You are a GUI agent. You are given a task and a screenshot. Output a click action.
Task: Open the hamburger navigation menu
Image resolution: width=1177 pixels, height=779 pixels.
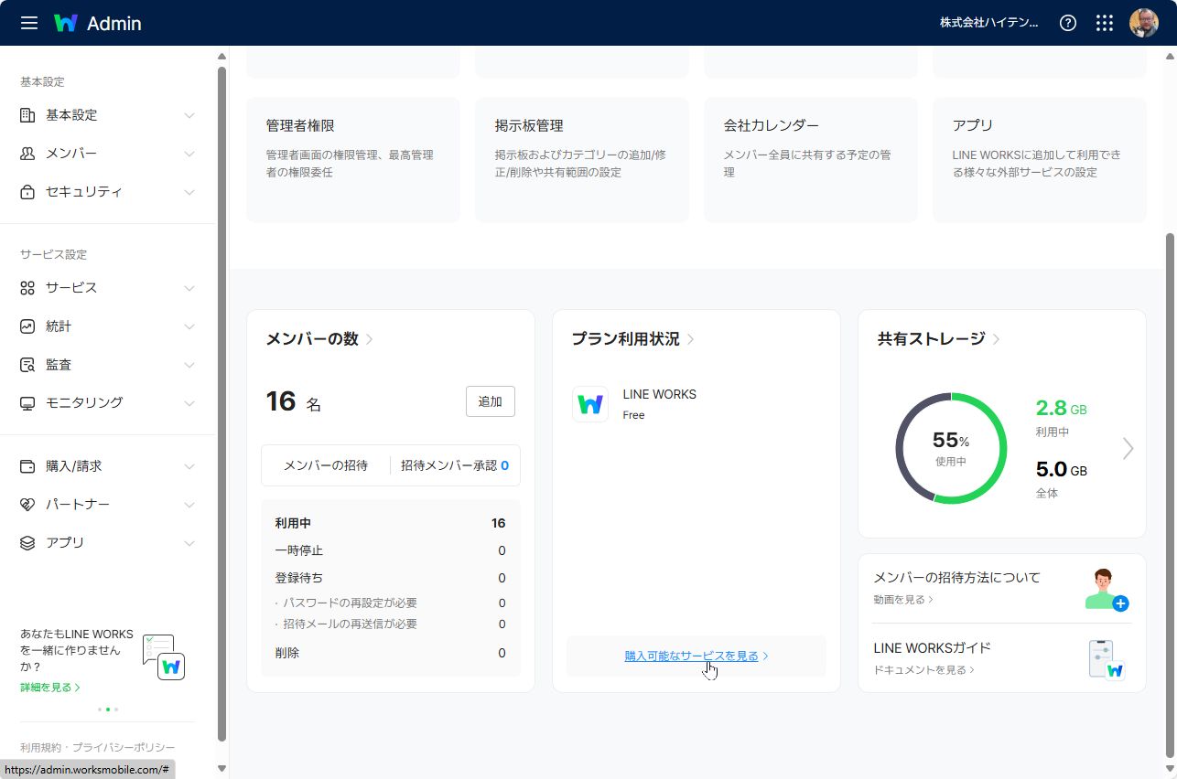(x=29, y=23)
